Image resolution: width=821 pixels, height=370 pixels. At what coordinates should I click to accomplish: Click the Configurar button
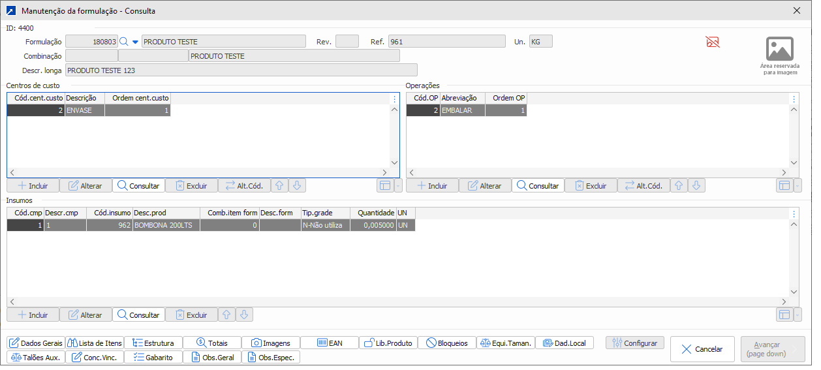[x=635, y=343]
